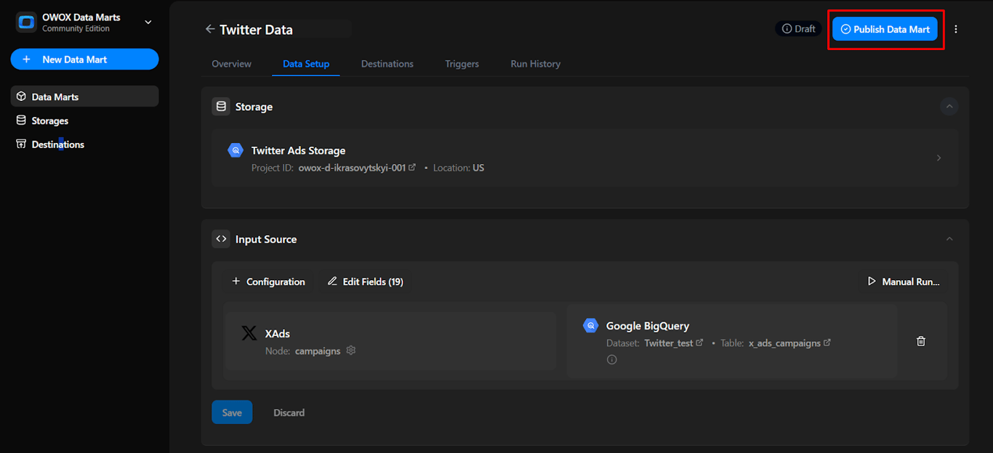Open x_ads_campaigns table link

point(827,343)
